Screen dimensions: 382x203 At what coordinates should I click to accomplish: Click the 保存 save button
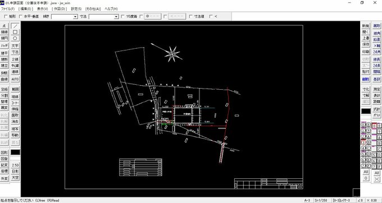pos(366,44)
